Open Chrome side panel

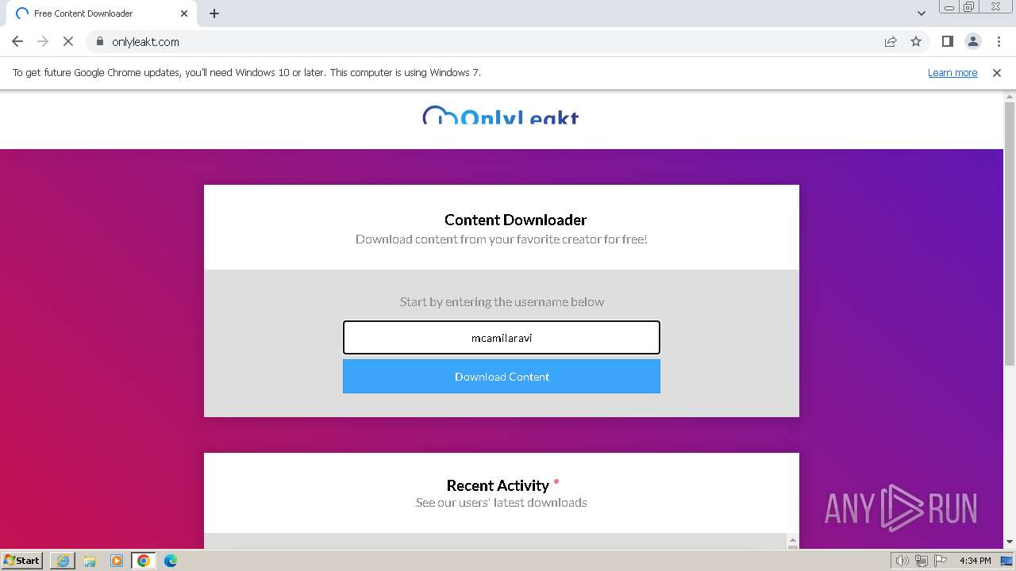click(947, 41)
